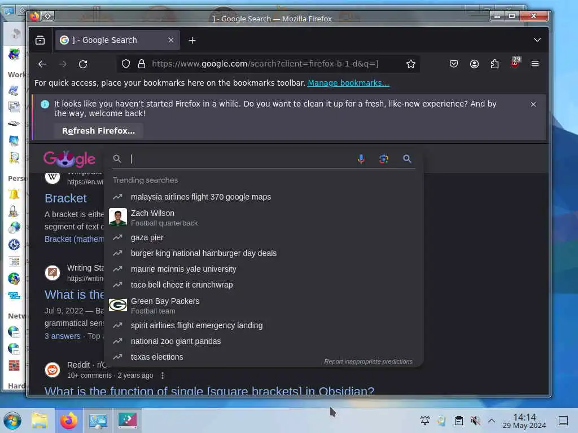Screen dimensions: 578x433
Task: Click the Writing Stack Exchange favicon
Action: coord(52,273)
